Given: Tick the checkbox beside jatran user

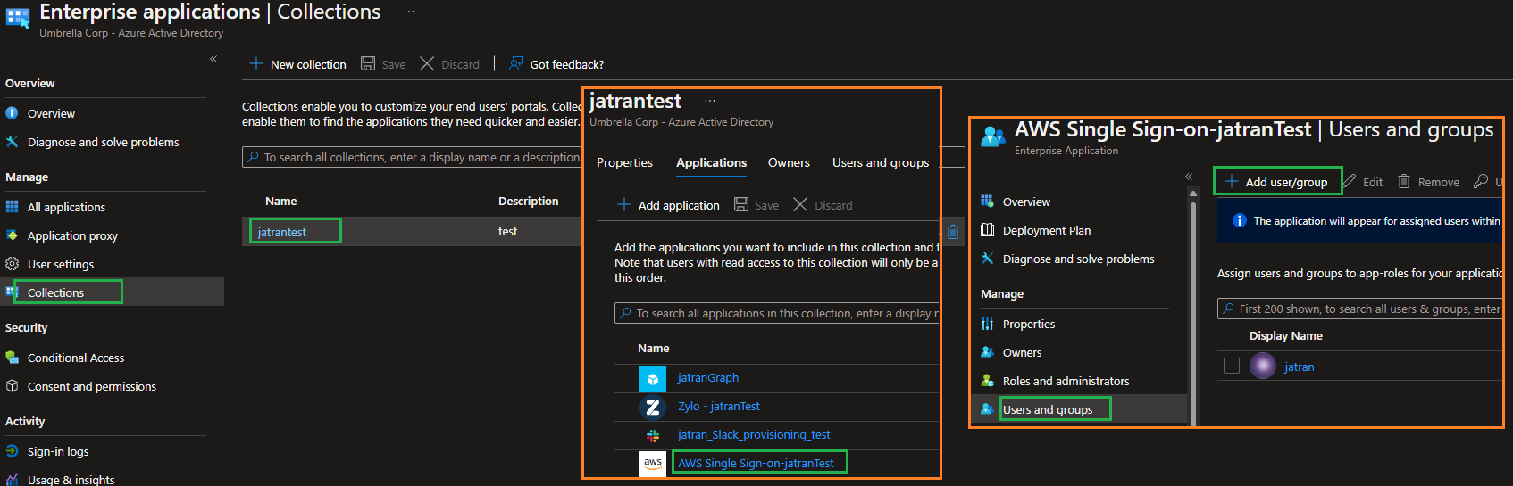Looking at the screenshot, I should tap(1232, 367).
